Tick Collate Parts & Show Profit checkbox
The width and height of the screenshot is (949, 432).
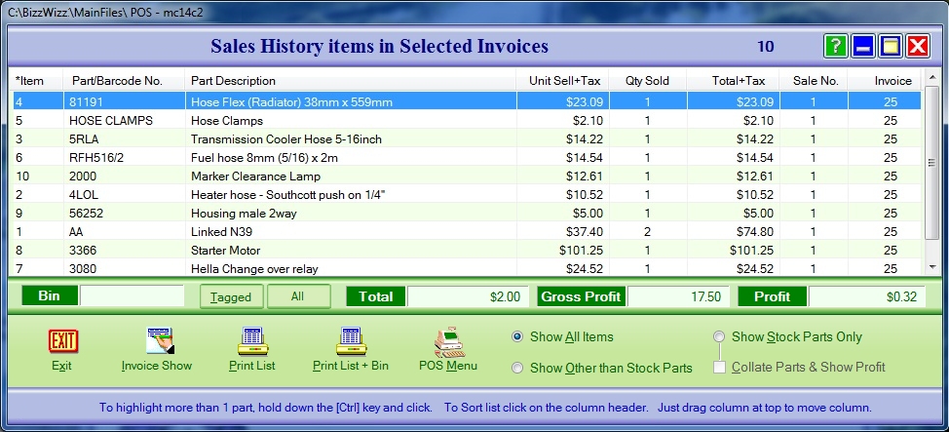(x=719, y=368)
